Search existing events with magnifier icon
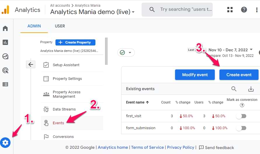The image size is (260, 154). click(234, 89)
